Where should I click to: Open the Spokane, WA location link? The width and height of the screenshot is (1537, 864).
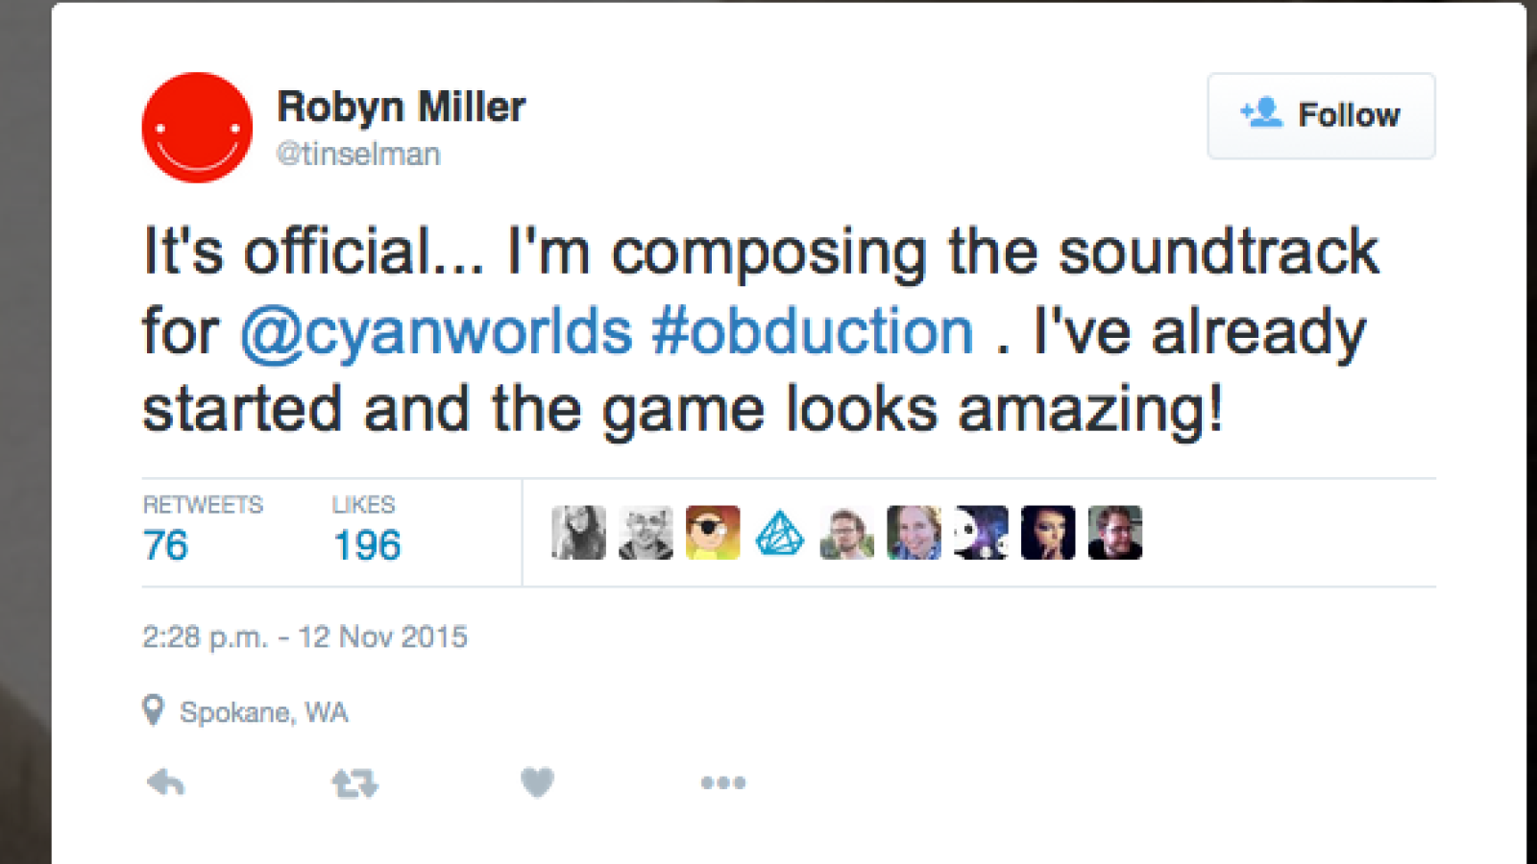[263, 712]
